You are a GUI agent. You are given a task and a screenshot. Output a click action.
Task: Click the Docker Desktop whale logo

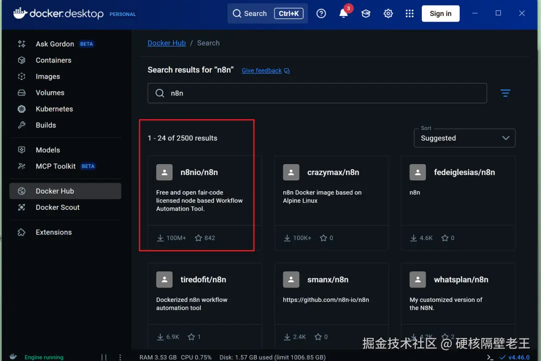click(x=20, y=13)
